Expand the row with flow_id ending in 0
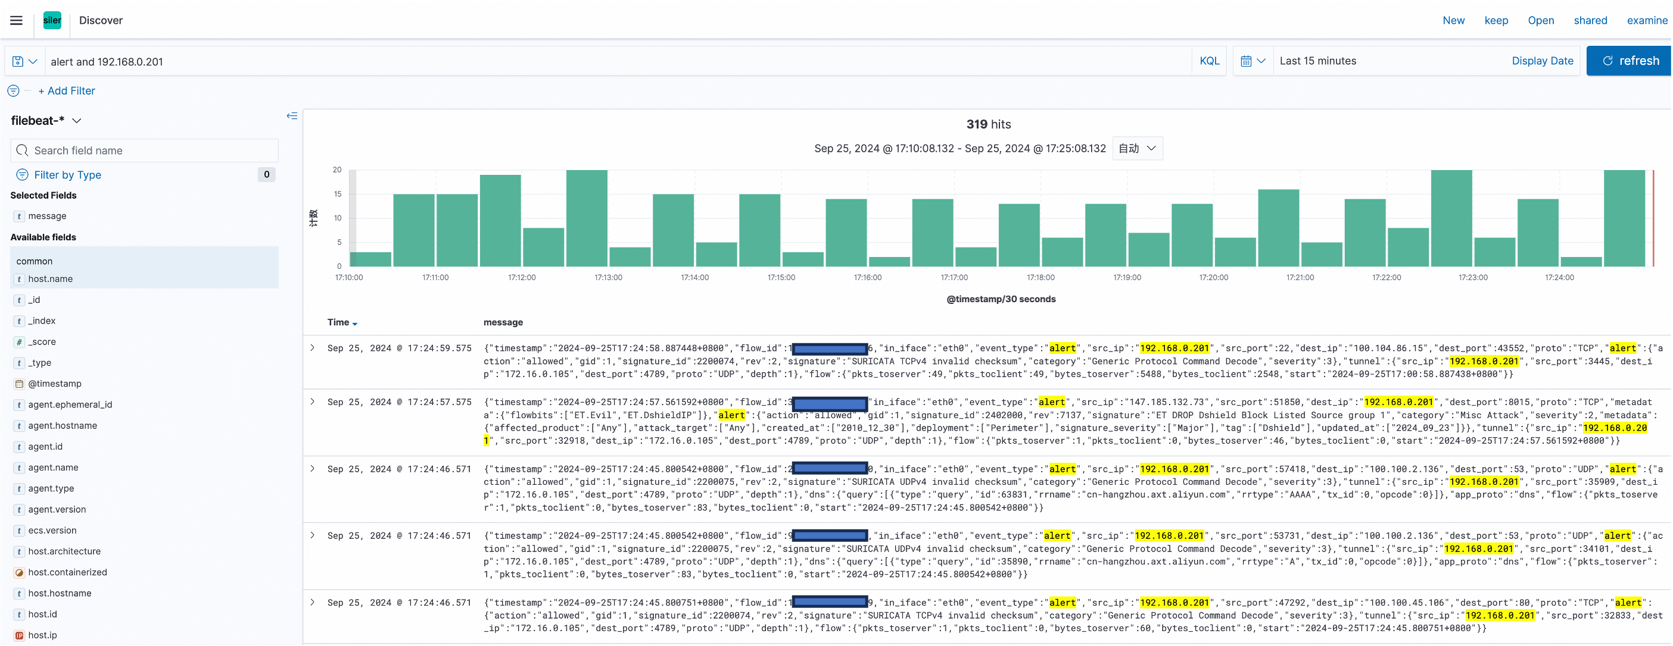The width and height of the screenshot is (1673, 646). [313, 469]
